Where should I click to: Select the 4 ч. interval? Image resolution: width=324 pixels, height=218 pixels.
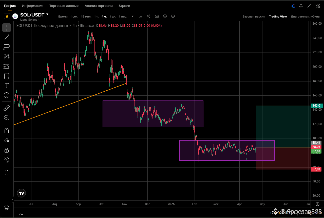pos(104,16)
